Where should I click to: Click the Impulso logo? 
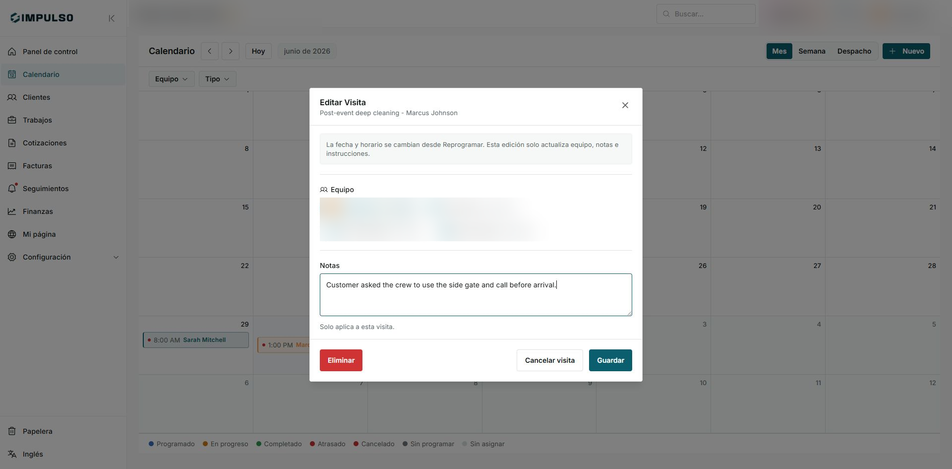click(42, 18)
